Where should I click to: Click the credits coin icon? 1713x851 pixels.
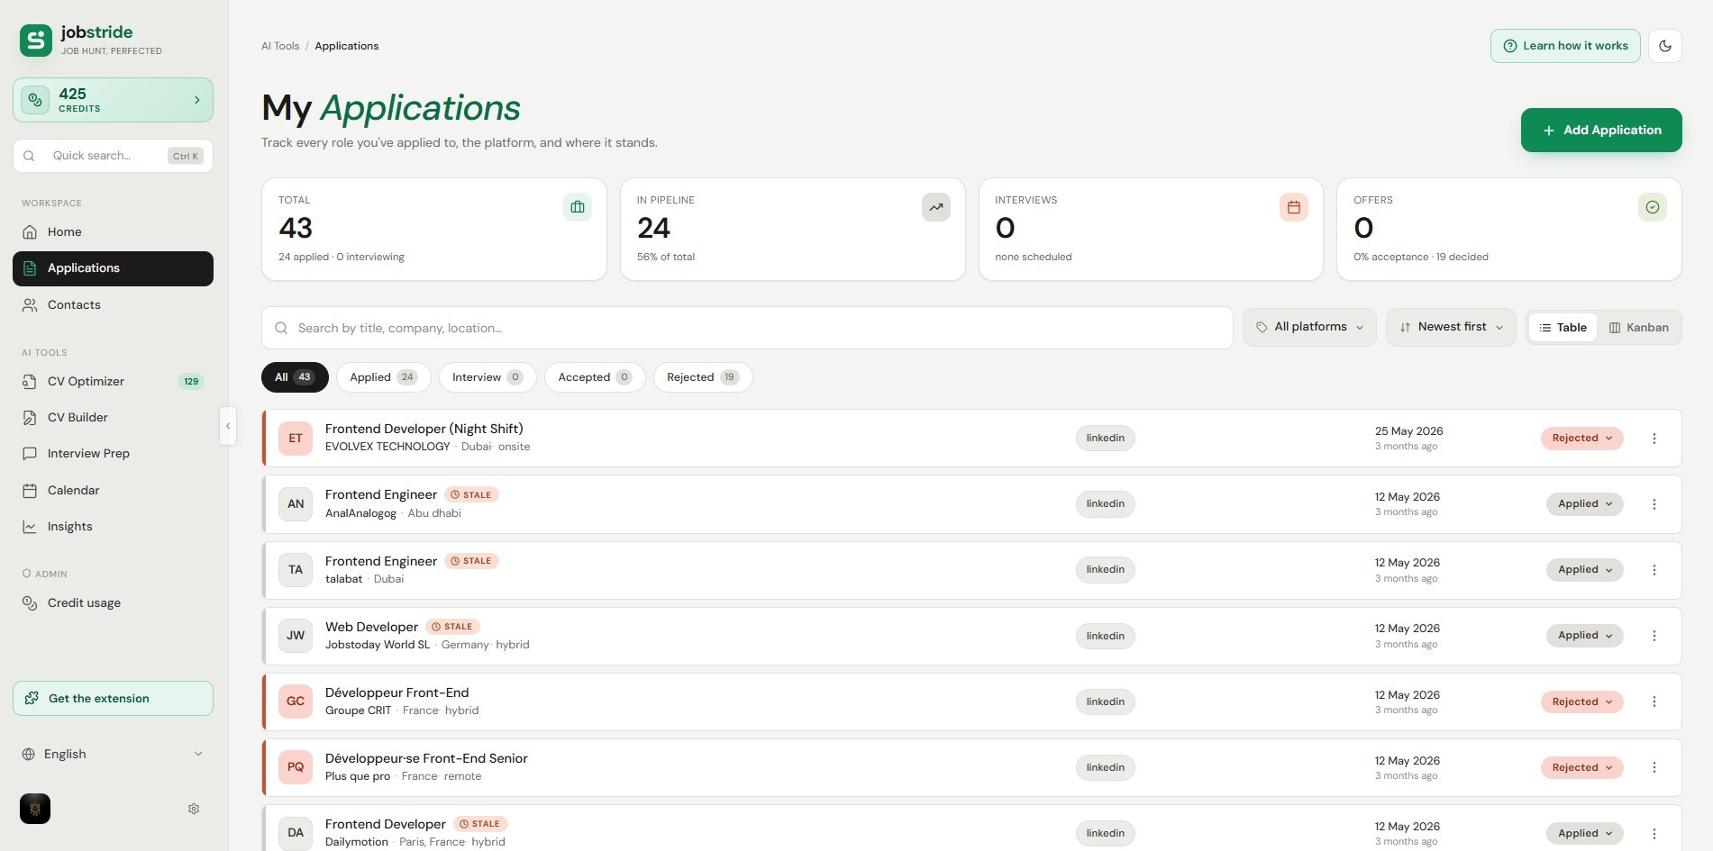(x=35, y=100)
